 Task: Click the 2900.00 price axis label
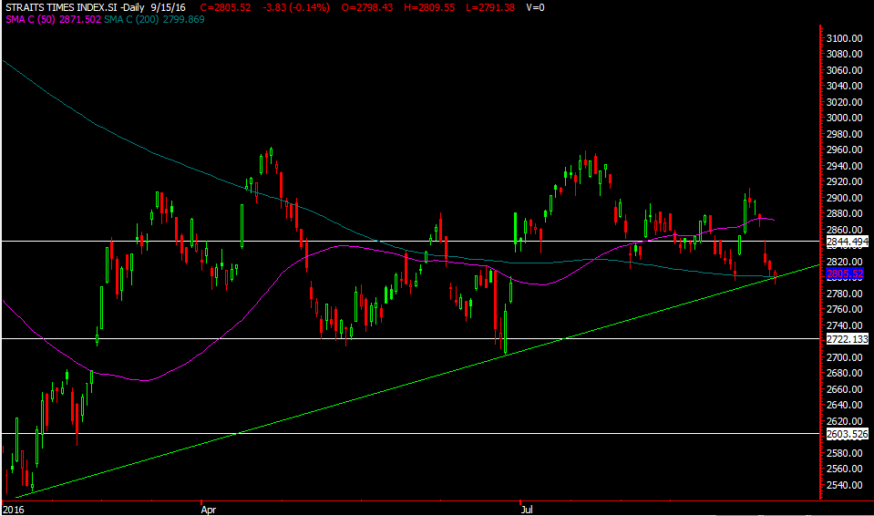845,198
